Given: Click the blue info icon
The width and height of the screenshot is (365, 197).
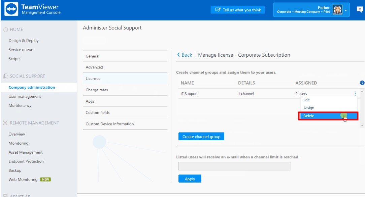Looking at the screenshot, I should (362, 83).
